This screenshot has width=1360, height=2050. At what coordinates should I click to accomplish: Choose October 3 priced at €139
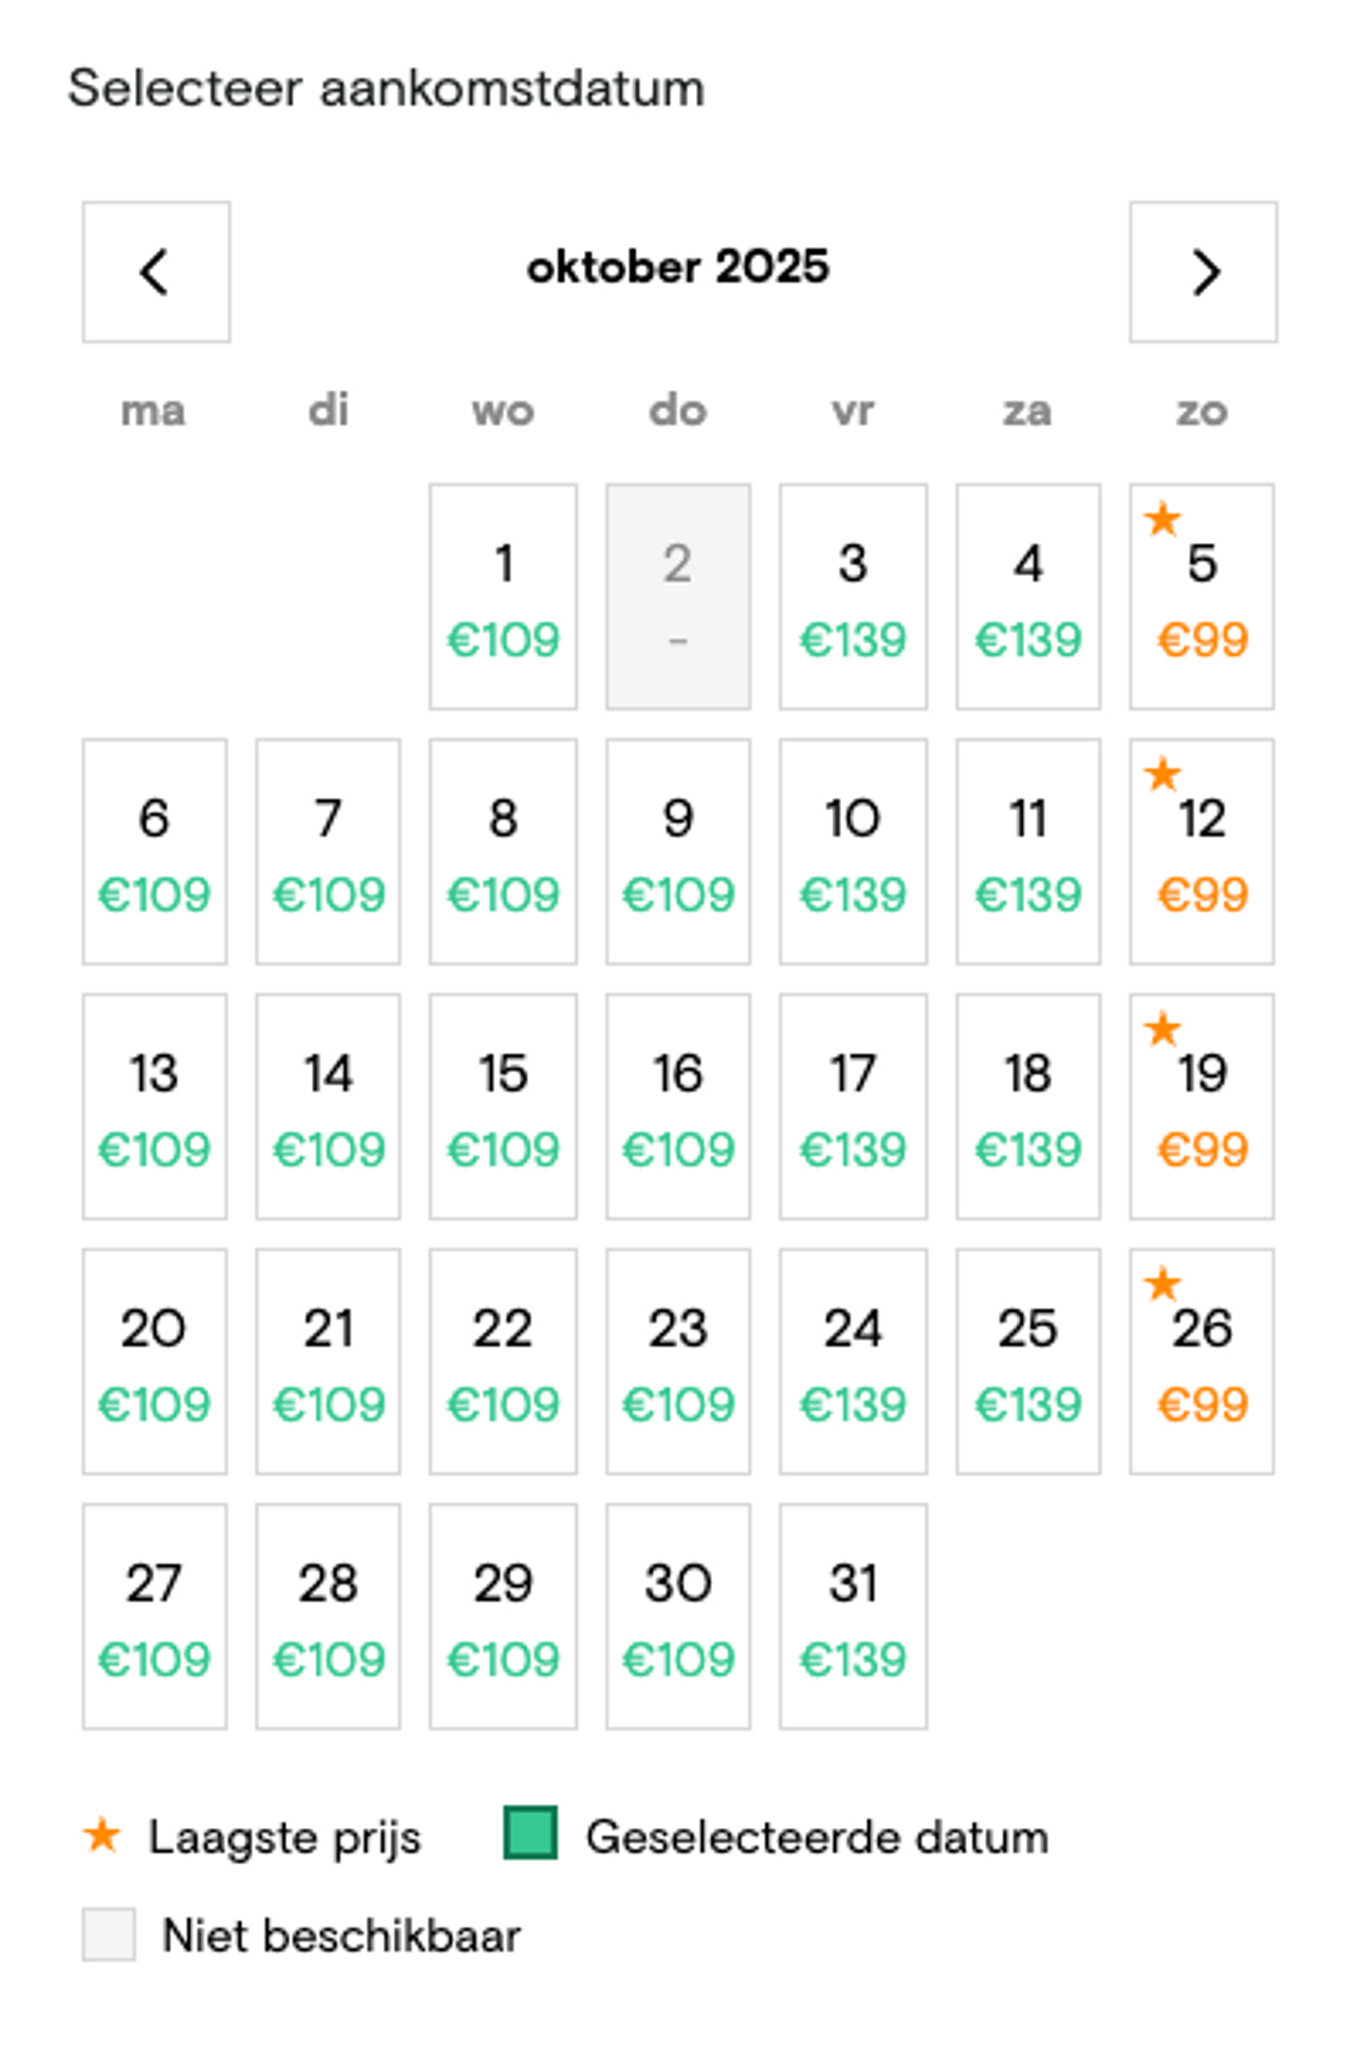click(852, 597)
